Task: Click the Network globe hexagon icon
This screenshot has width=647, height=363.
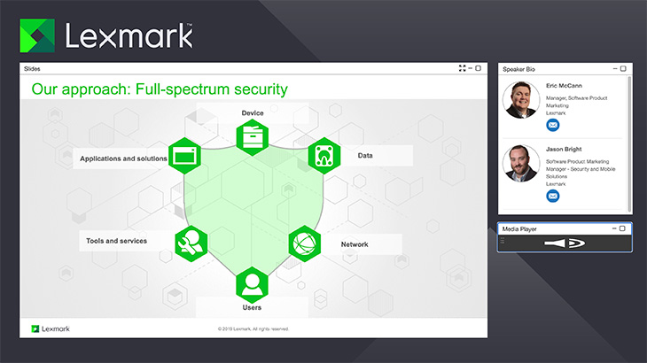Action: click(x=305, y=243)
